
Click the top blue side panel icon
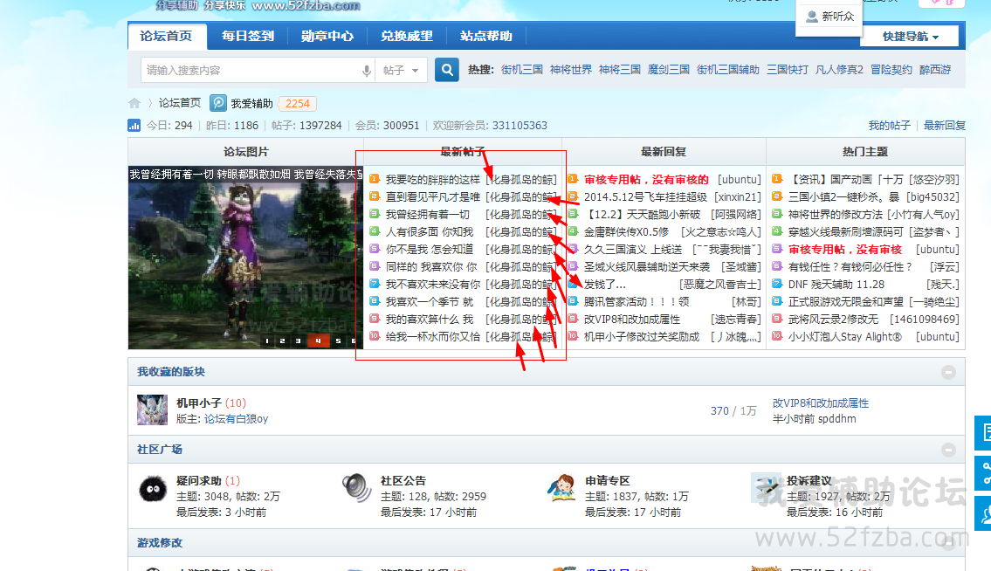pyautogui.click(x=983, y=432)
